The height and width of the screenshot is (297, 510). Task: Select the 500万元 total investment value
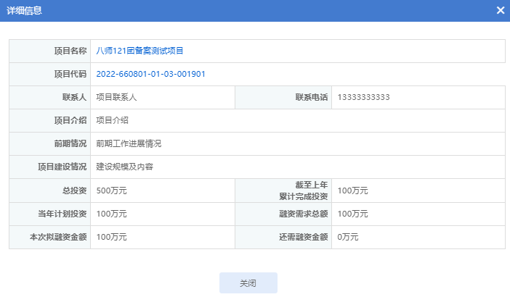[111, 191]
